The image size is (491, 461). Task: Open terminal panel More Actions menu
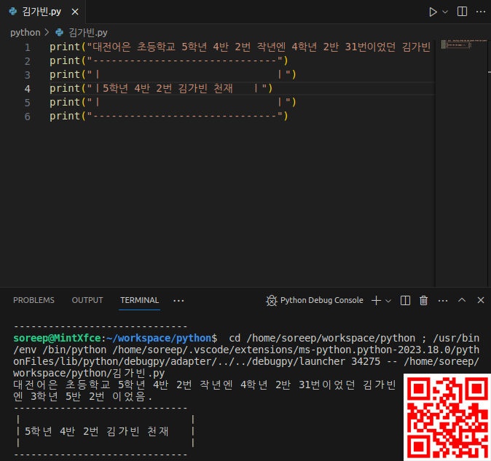point(442,300)
